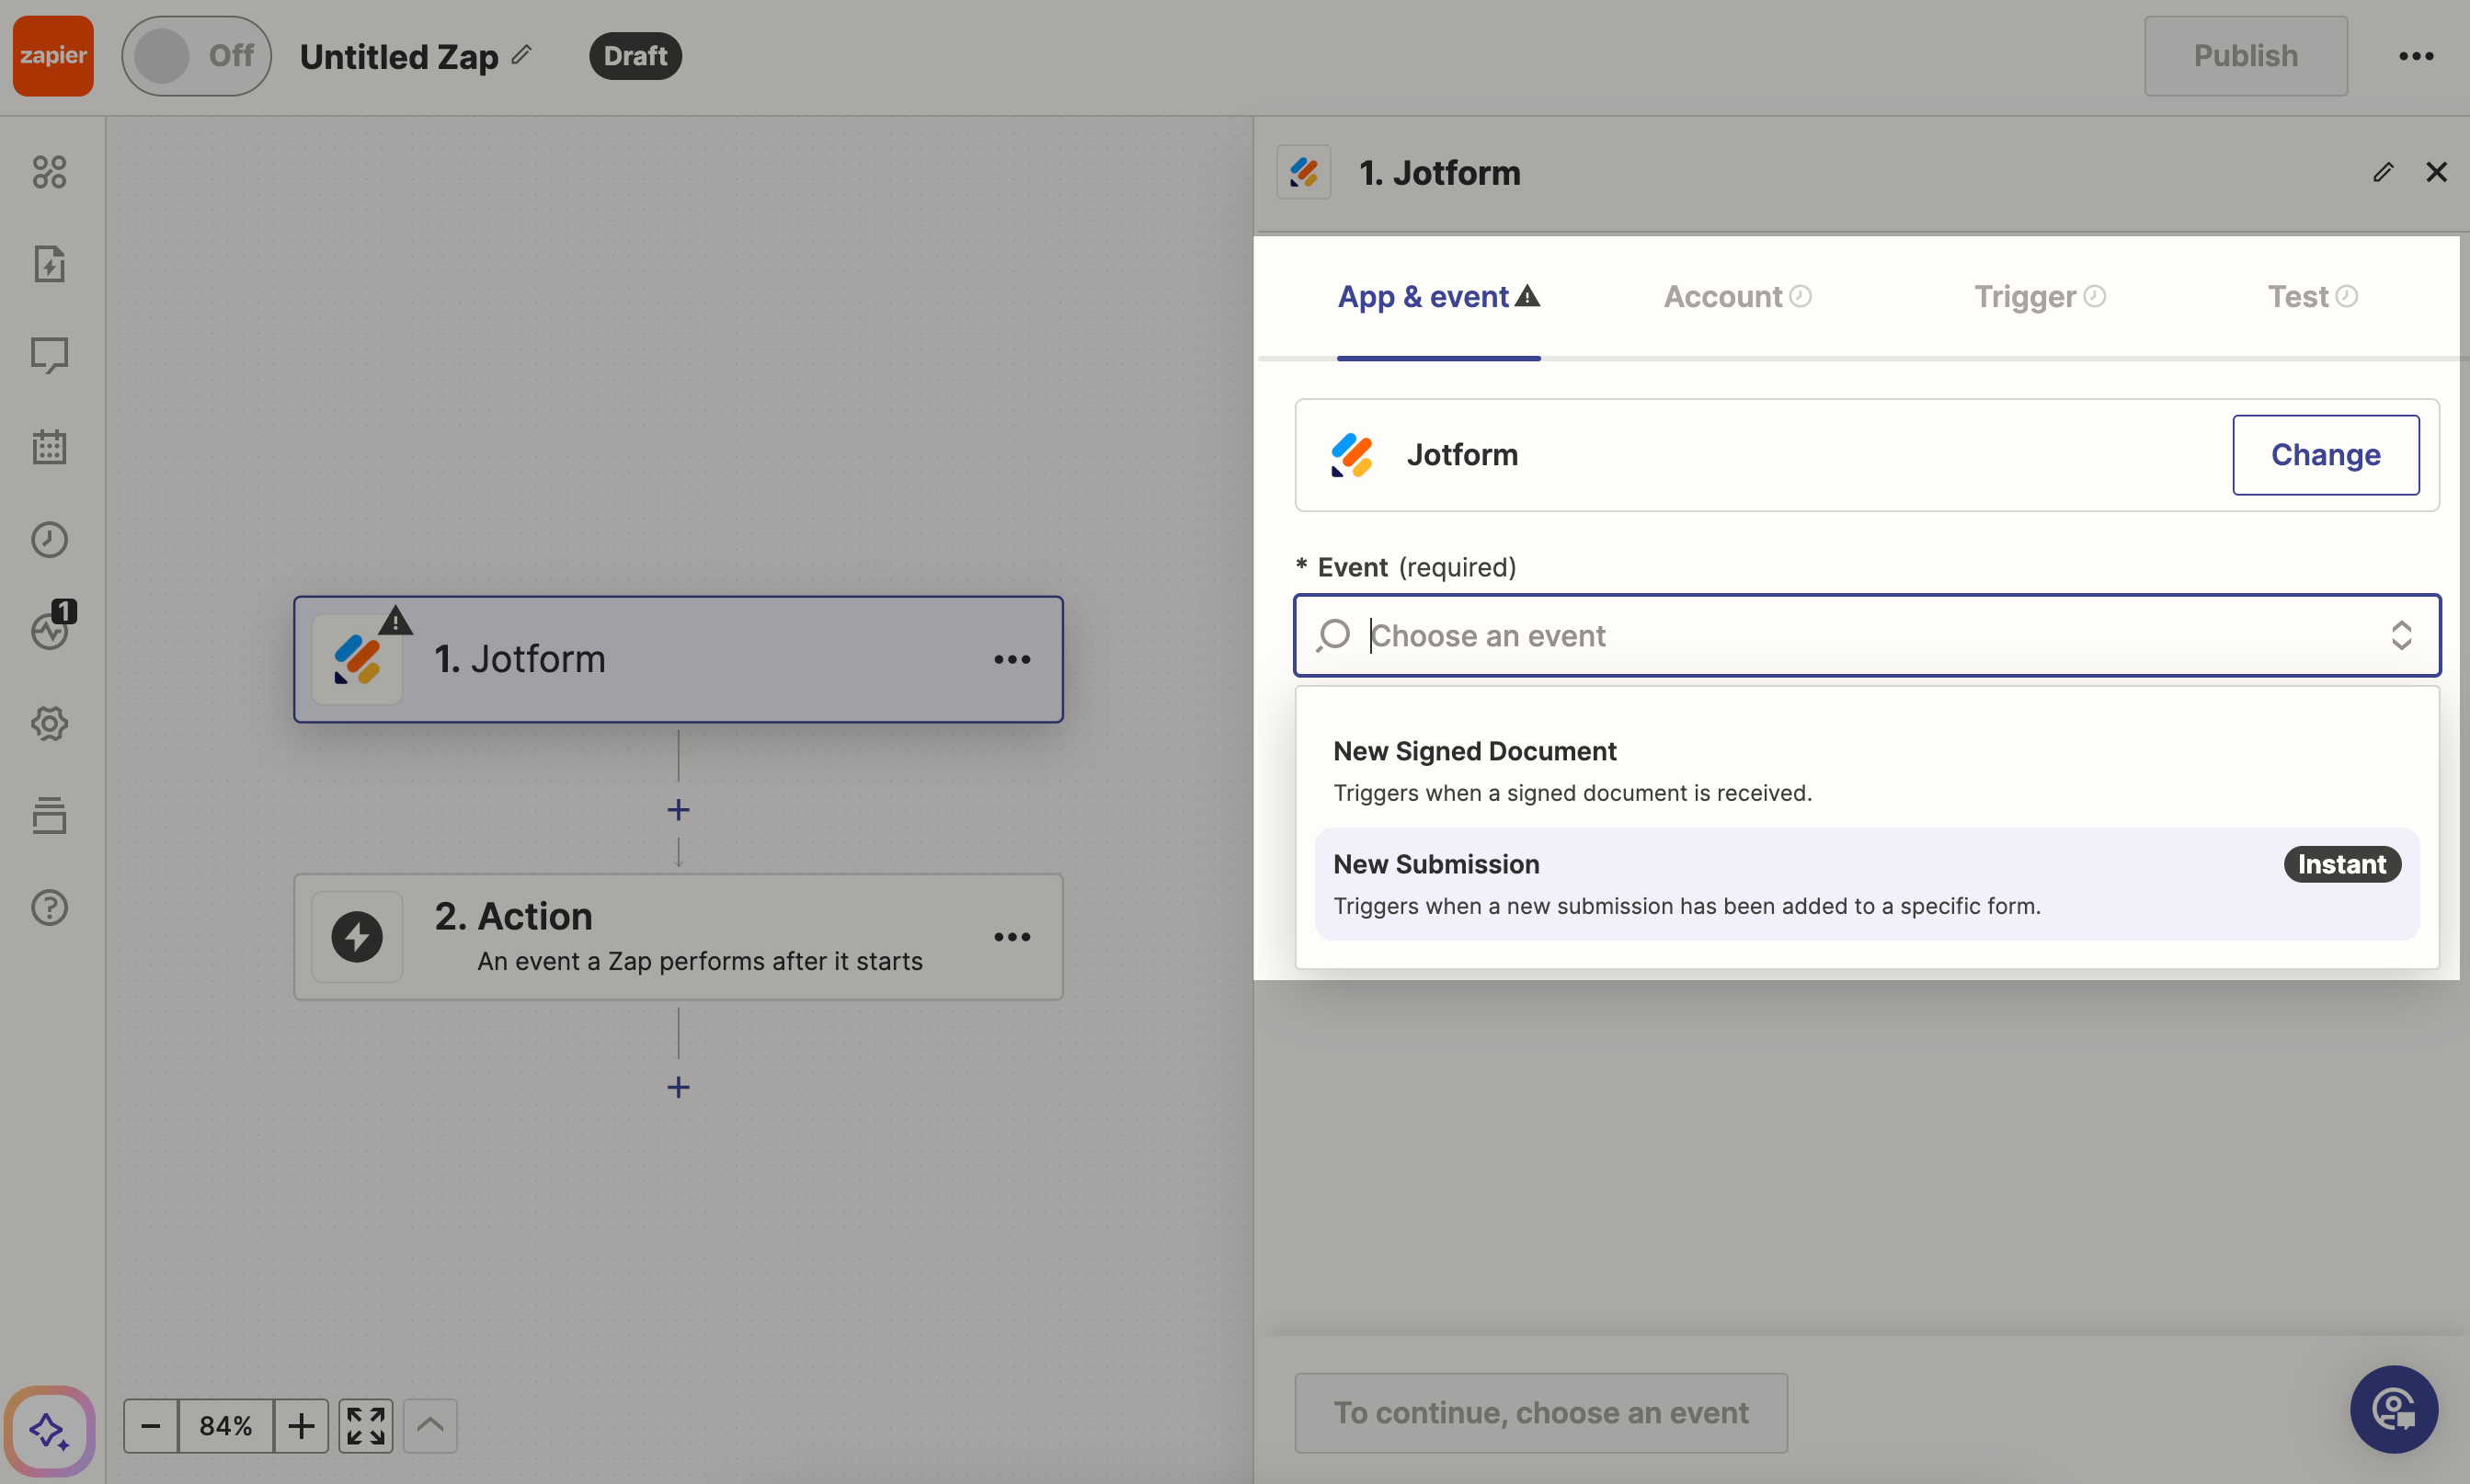Click the pencil to rename Untitled Zap

(x=521, y=55)
